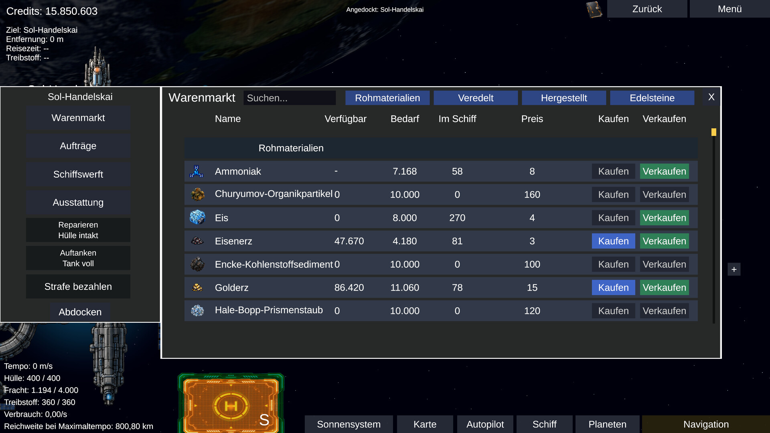Open the Autopilot tab
The height and width of the screenshot is (433, 770).
pyautogui.click(x=485, y=424)
